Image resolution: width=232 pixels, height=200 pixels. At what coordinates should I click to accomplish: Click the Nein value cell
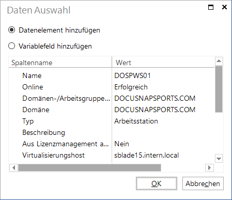pyautogui.click(x=121, y=144)
